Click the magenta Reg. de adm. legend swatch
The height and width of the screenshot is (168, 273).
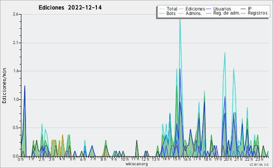[208, 13]
